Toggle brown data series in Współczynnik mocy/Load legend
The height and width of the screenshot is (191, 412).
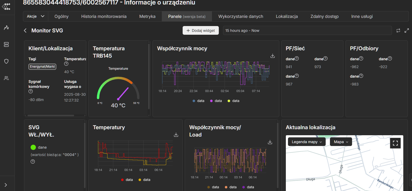213,187
